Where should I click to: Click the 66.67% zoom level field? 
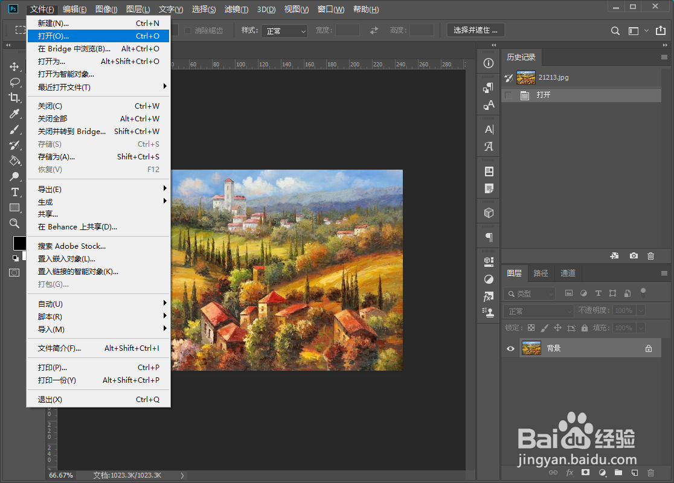61,475
